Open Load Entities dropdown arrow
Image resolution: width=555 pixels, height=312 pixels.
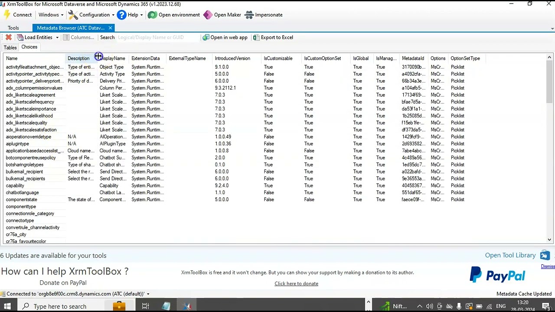(57, 37)
